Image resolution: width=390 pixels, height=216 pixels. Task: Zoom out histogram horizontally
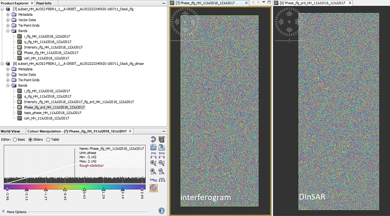point(162,171)
